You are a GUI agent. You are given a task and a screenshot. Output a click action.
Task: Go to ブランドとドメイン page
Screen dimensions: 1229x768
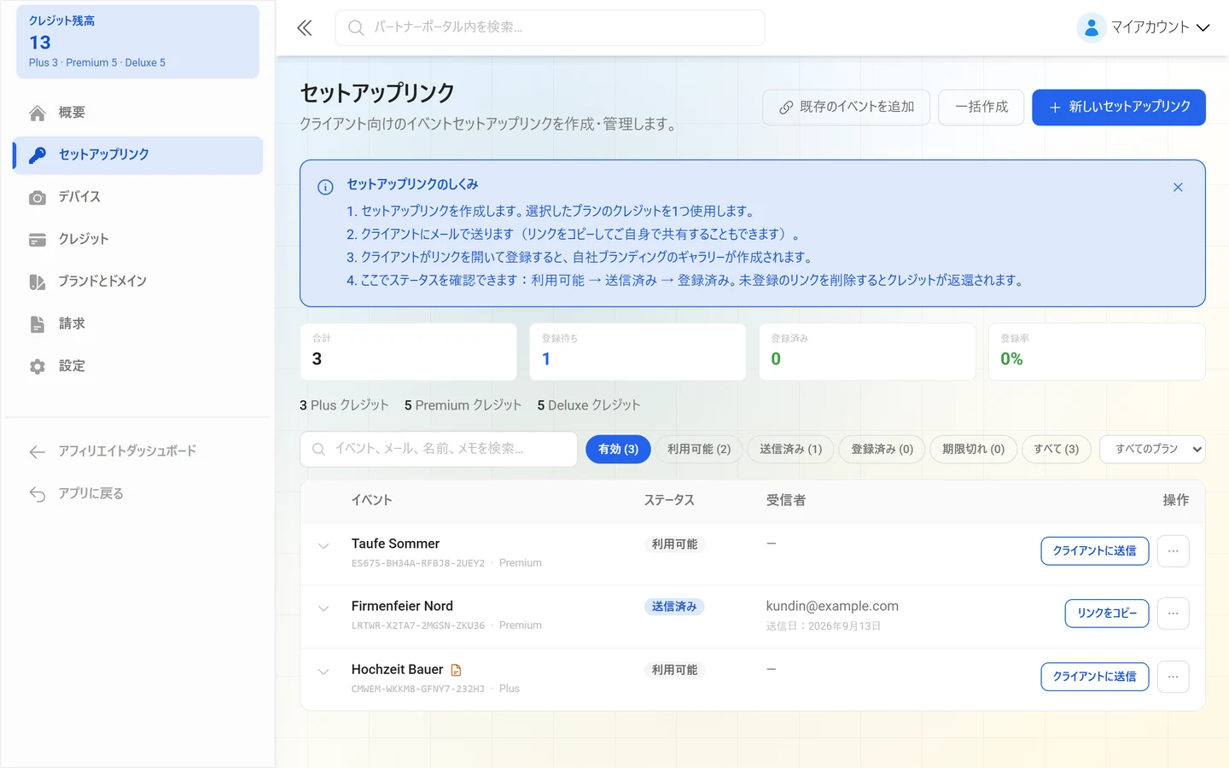138,282
